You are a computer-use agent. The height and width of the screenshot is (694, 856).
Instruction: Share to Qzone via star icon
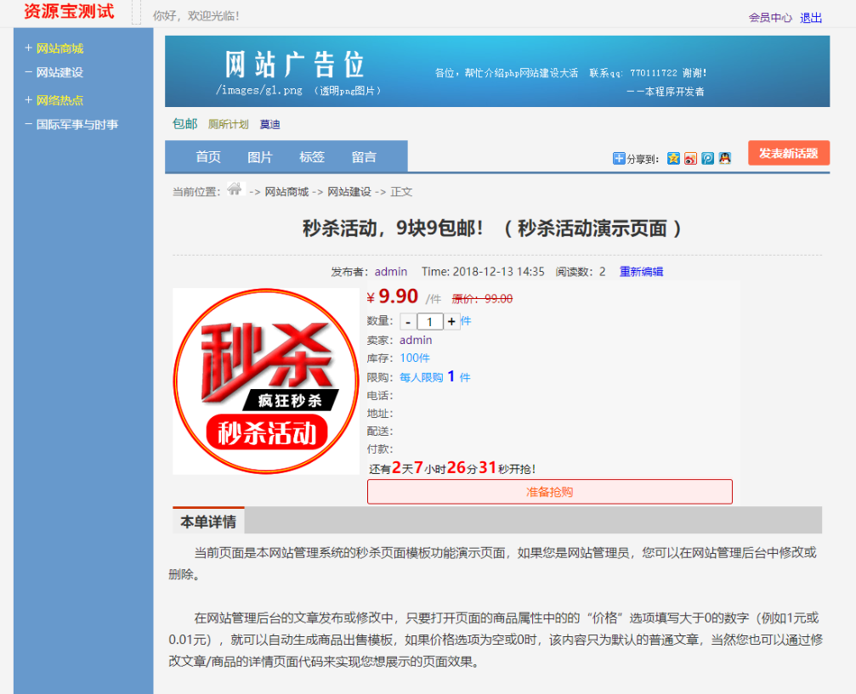672,160
